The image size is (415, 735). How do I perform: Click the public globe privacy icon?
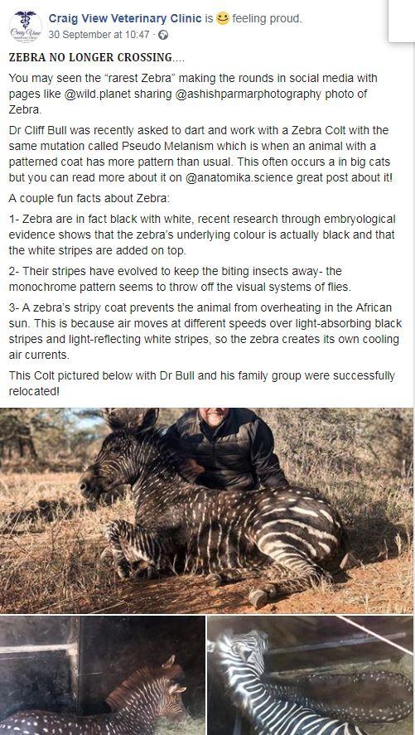[163, 35]
